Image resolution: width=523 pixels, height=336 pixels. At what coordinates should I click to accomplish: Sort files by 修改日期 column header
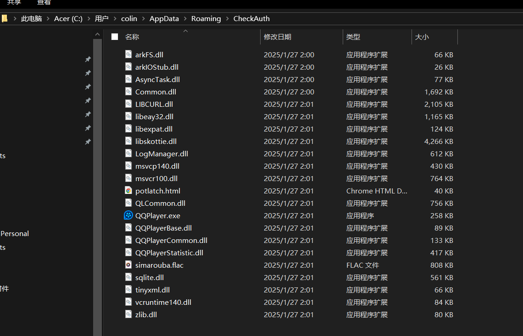coord(278,37)
